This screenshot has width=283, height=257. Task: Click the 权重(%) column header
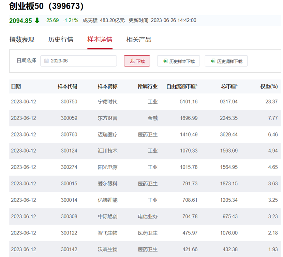[x=269, y=86]
